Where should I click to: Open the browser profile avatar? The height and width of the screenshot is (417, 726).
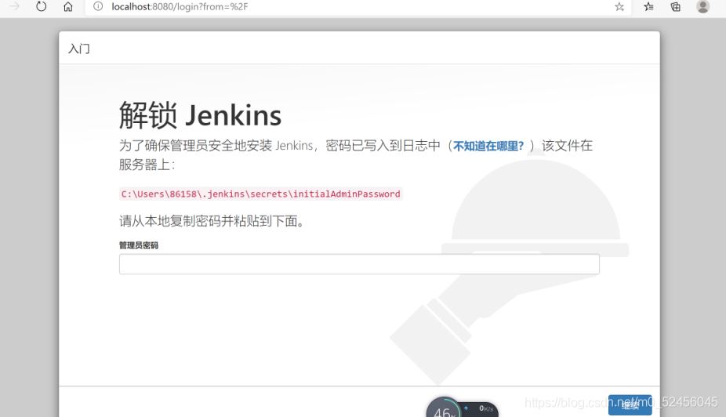point(702,6)
